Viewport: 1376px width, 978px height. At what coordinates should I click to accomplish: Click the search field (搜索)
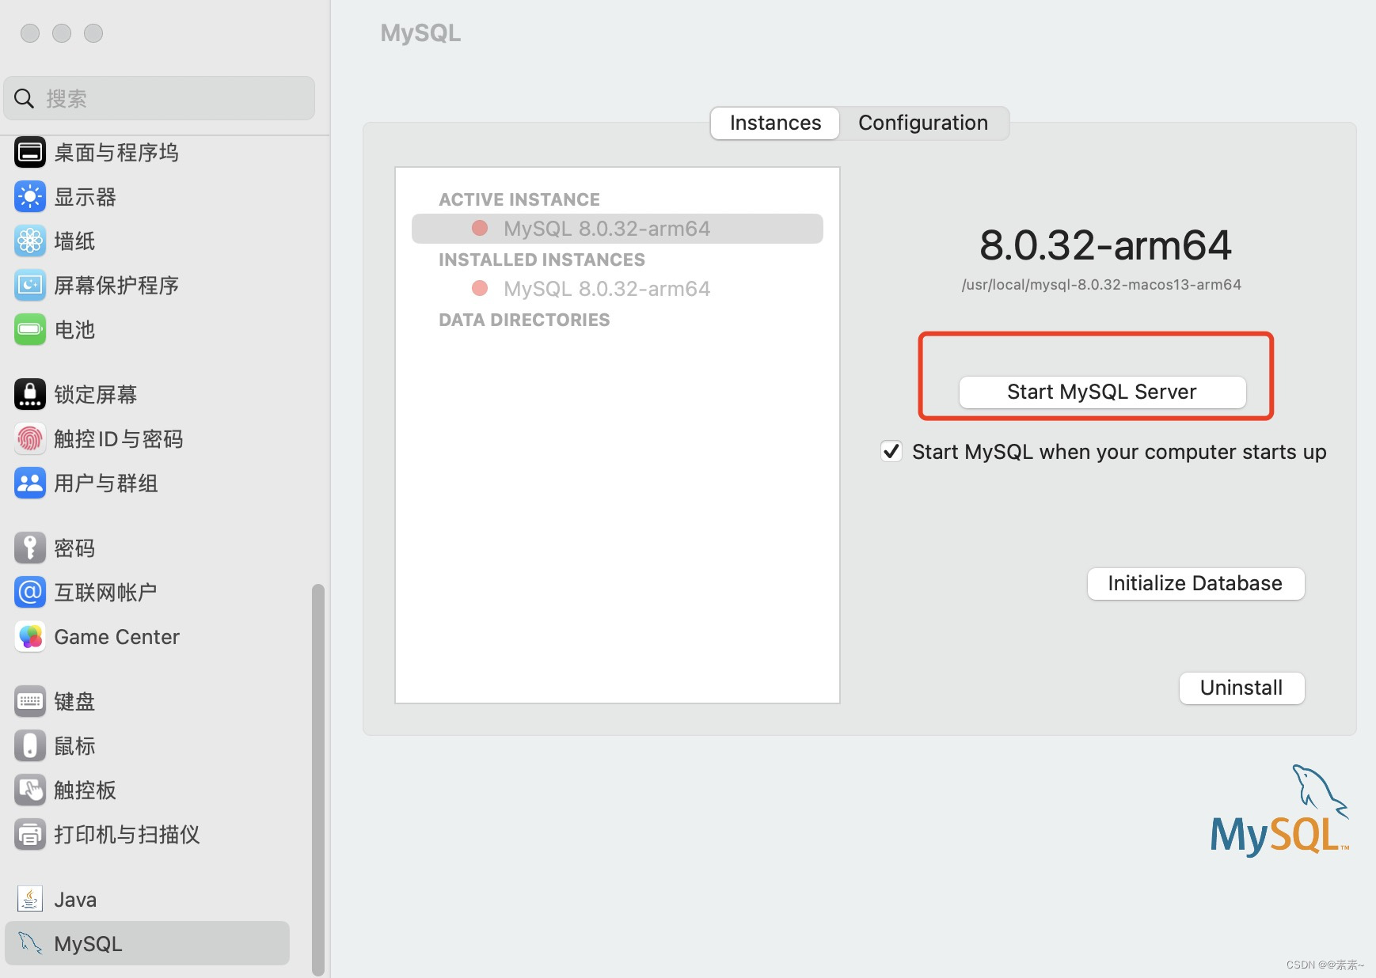tap(159, 99)
